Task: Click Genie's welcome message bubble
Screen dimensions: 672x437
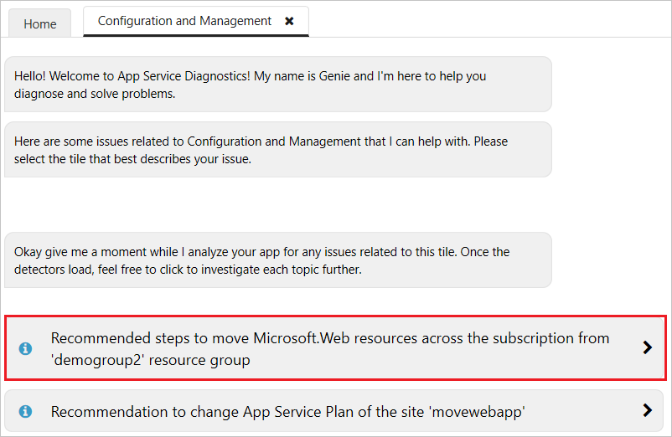Action: (277, 85)
